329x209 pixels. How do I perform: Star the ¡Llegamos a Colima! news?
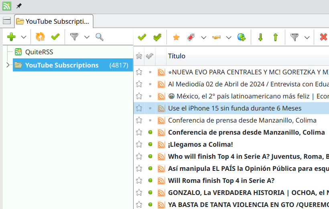pos(139,144)
